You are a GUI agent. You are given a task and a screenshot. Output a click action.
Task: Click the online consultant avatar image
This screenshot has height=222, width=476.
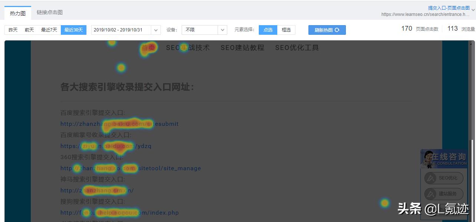click(428, 158)
